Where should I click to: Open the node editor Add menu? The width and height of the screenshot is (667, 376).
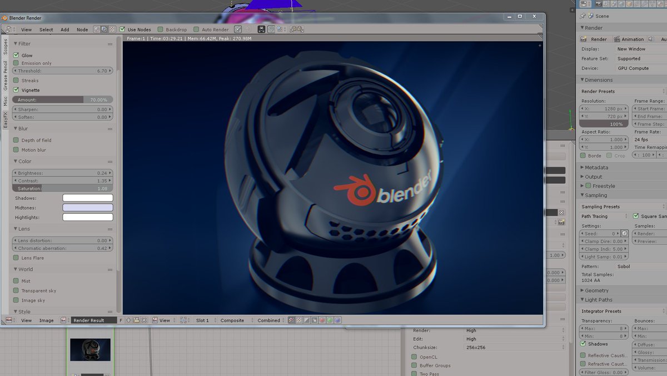click(65, 29)
